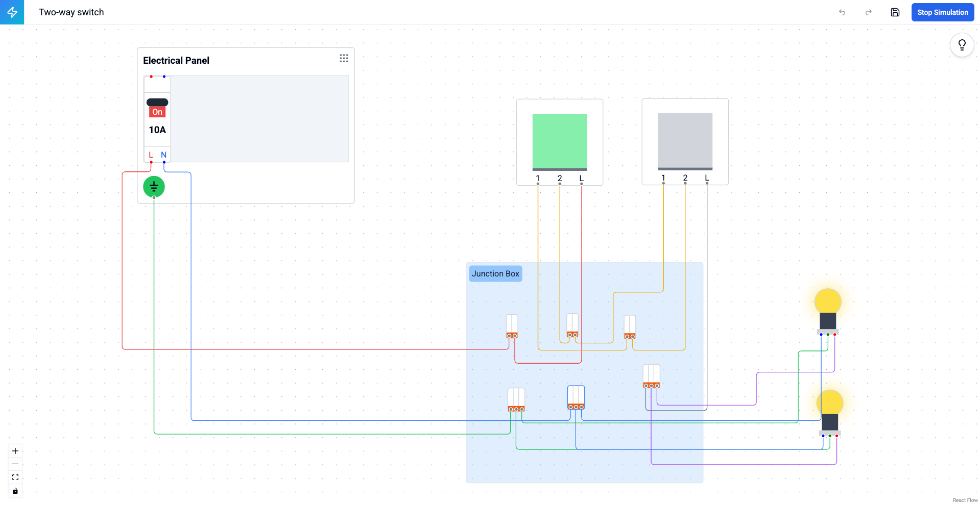
Task: Select the upper glowing light bulb
Action: point(827,302)
